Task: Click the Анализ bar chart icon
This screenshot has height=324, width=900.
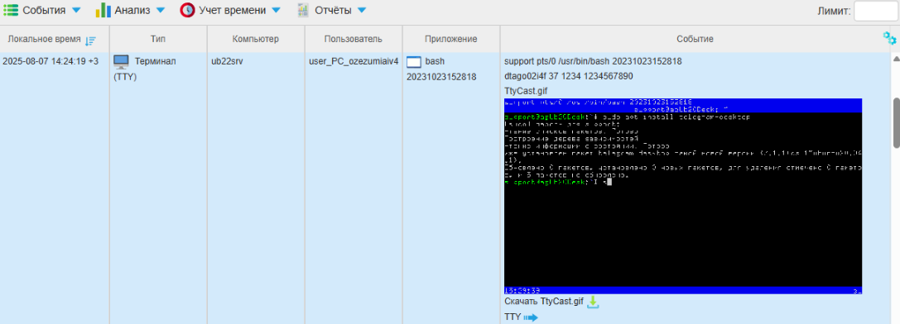Action: (x=103, y=10)
